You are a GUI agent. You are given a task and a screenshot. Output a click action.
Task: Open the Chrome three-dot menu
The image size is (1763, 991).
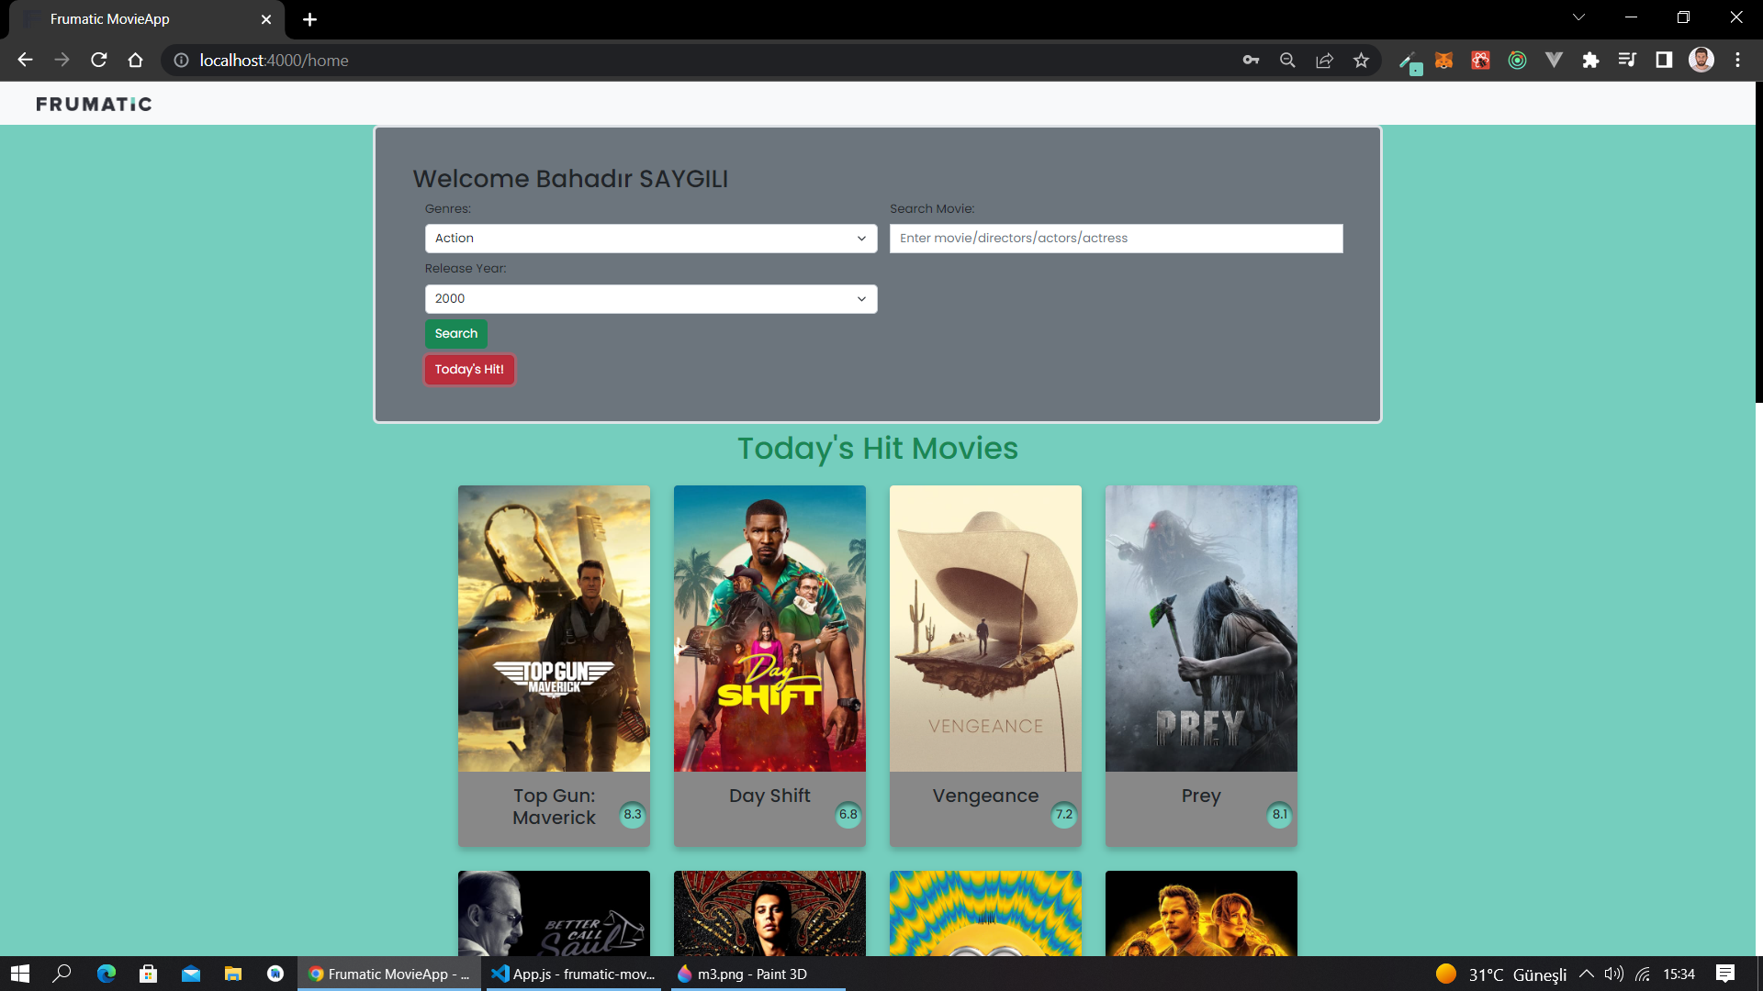[x=1737, y=60]
